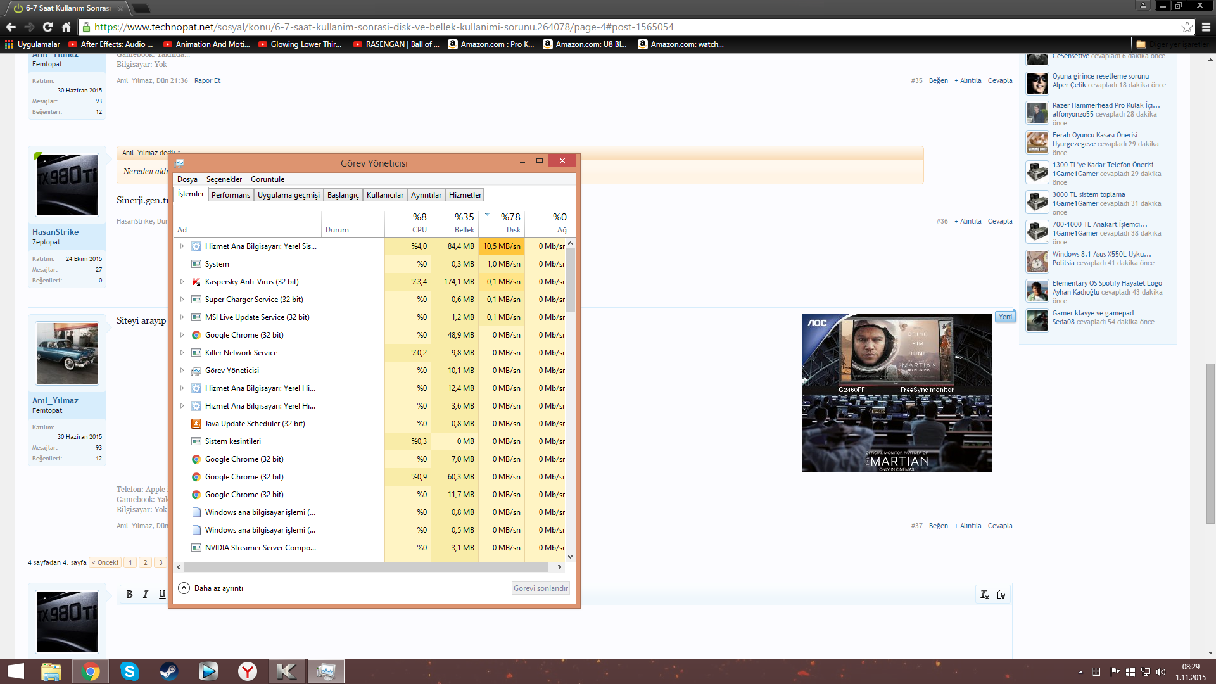1216x684 pixels.
Task: Bookmark page with the star icon
Action: (1187, 27)
